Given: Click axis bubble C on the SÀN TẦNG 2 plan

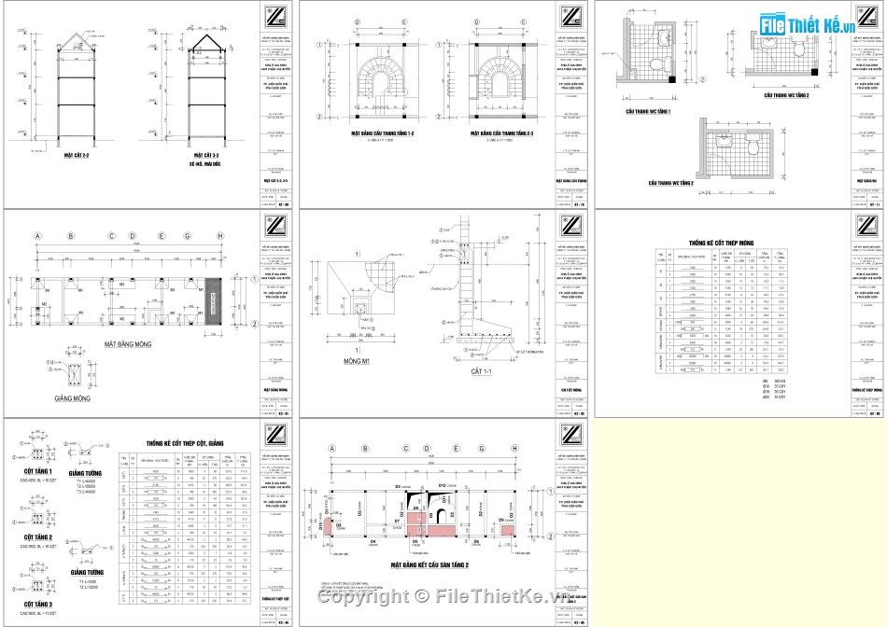Looking at the screenshot, I should 406,449.
